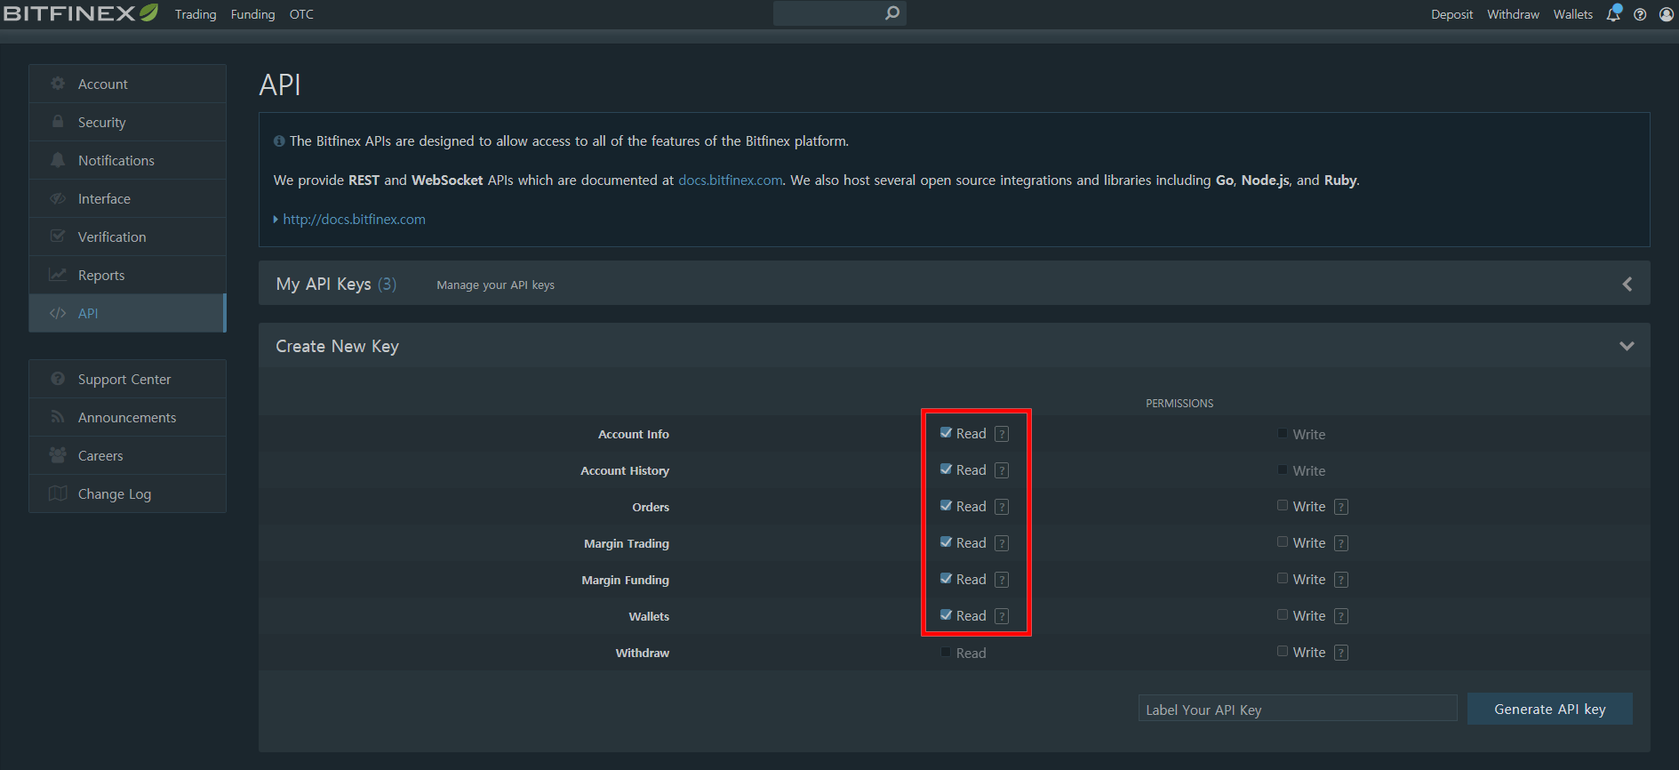The height and width of the screenshot is (770, 1679).
Task: Open the http://docs.bitfinex.com link
Action: (354, 219)
